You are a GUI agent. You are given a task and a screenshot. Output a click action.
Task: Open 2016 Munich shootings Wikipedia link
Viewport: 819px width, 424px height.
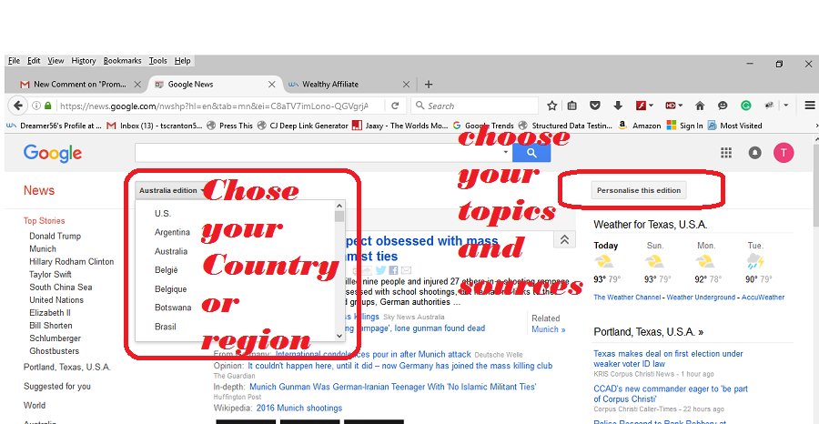(x=299, y=408)
